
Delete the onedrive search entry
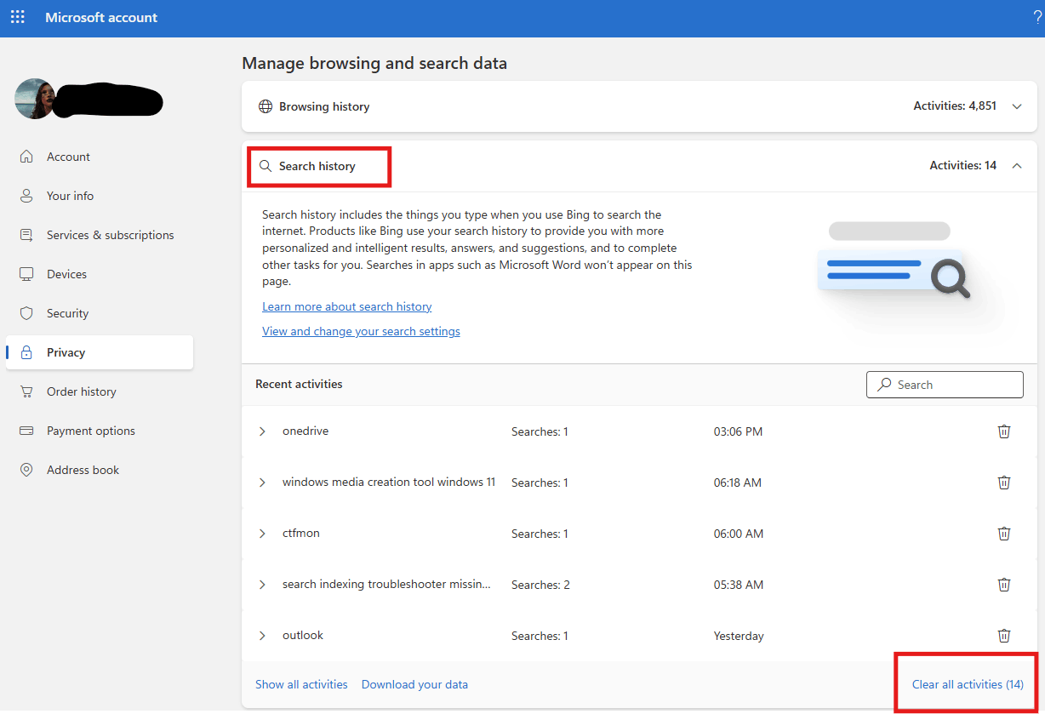(x=1004, y=431)
